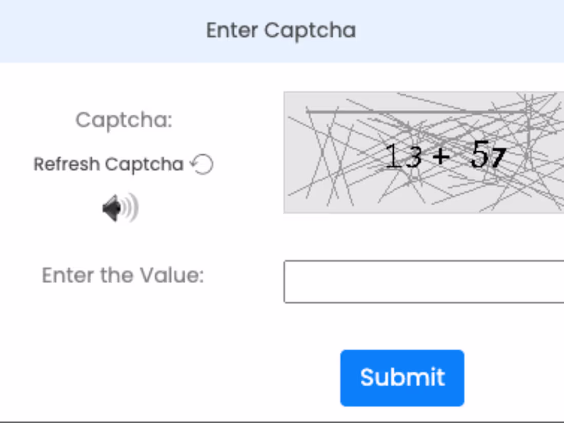Viewport: 564px width, 423px height.
Task: Select Refresh Captcha to get new challenge
Action: pyautogui.click(x=108, y=164)
